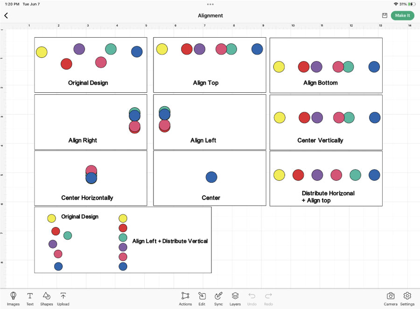Select blue circle in Center Horizontally box
The height and width of the screenshot is (309, 420).
pyautogui.click(x=91, y=178)
